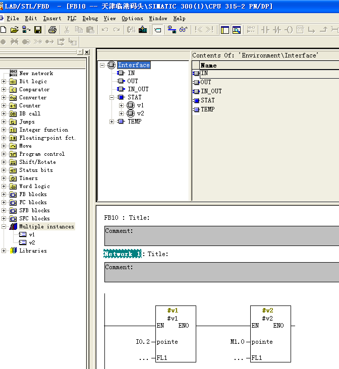This screenshot has width=339, height=369.
Task: Insert an output coil element
Action: (289, 30)
